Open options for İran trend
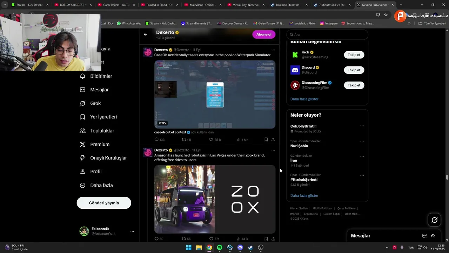This screenshot has height=253, width=449. (x=362, y=156)
